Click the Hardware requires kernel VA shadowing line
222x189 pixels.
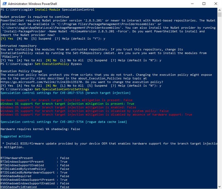(40, 129)
